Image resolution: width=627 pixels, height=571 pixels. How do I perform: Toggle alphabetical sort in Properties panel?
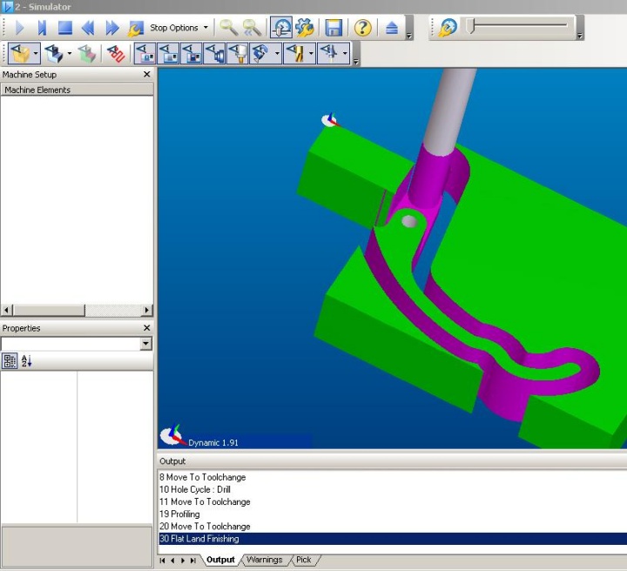click(x=26, y=361)
